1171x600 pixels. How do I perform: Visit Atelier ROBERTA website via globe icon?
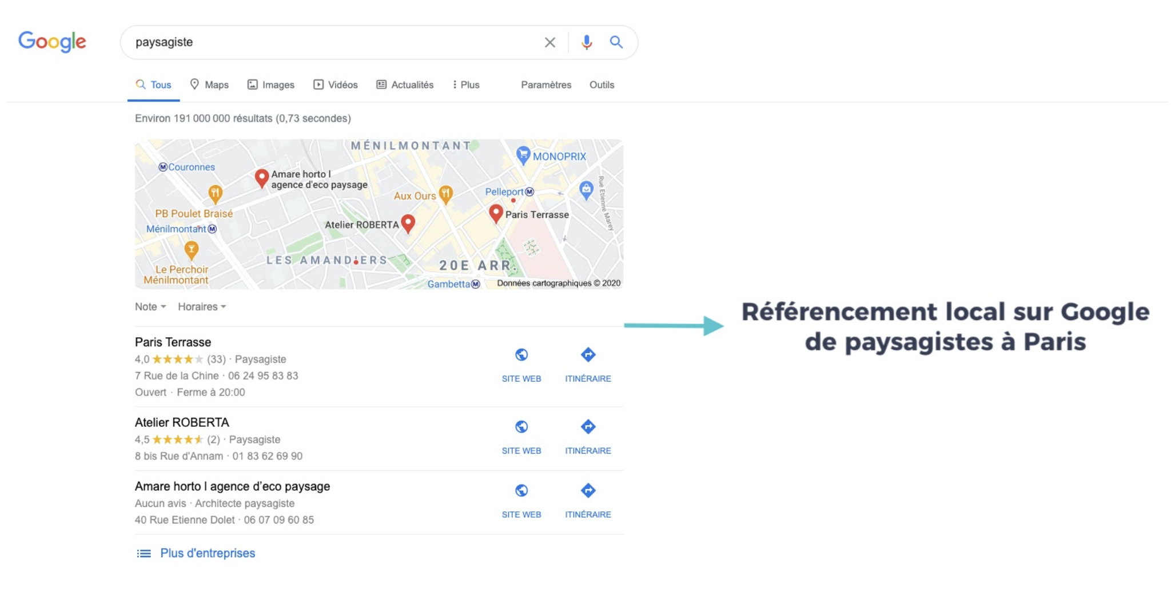(x=521, y=427)
